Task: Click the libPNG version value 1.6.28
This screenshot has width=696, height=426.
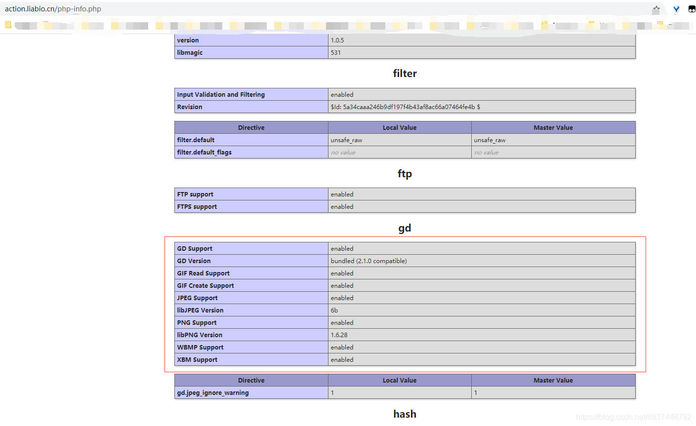Action: point(339,335)
